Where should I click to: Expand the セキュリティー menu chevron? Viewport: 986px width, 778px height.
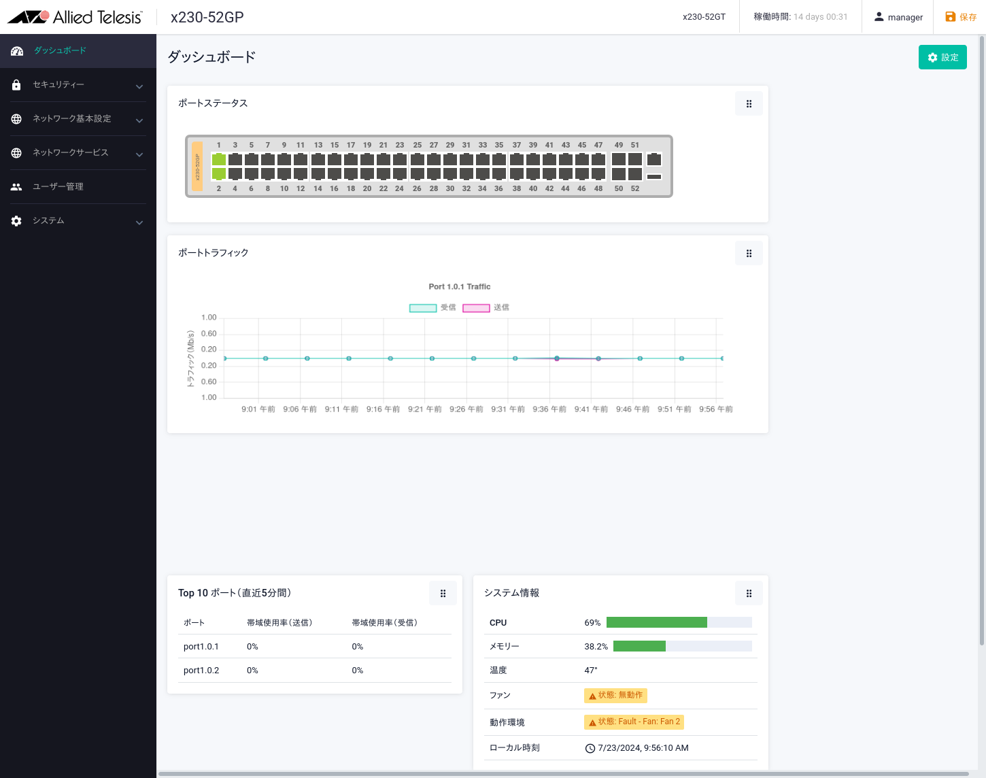139,86
